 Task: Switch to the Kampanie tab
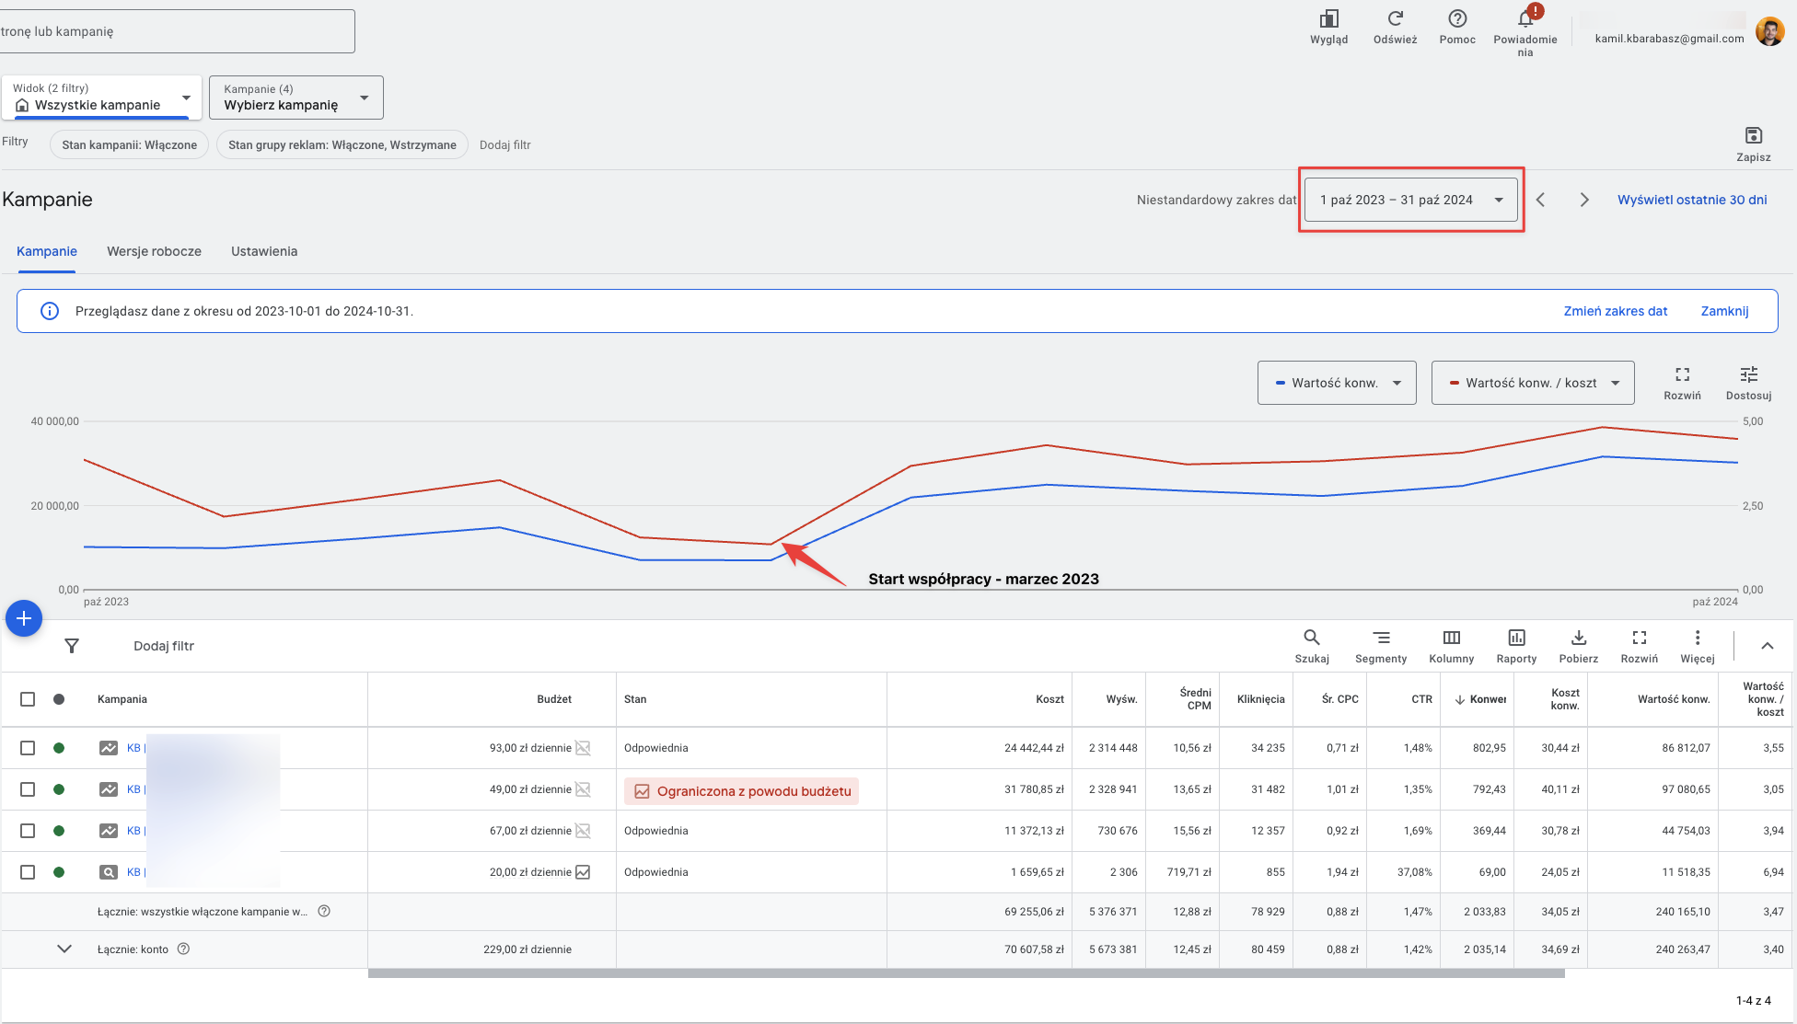(x=47, y=251)
